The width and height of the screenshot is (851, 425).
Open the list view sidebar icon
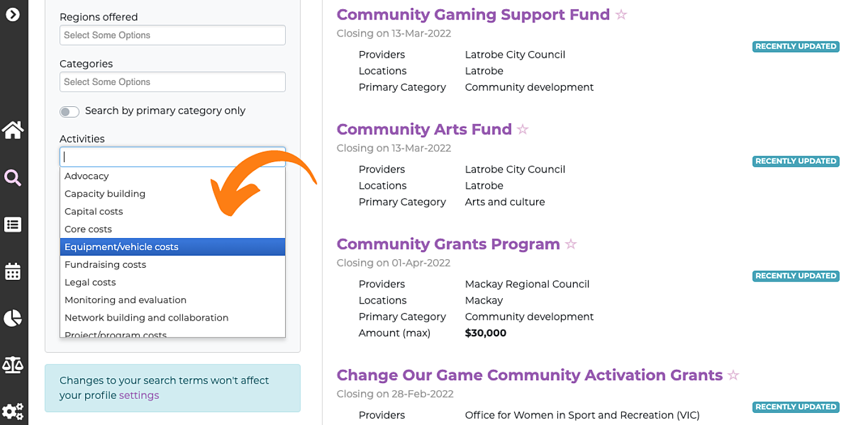click(13, 225)
